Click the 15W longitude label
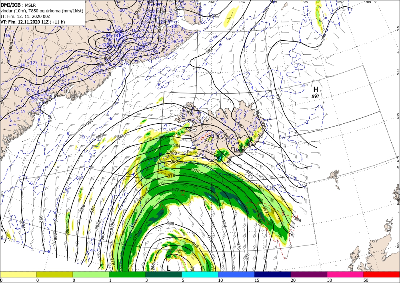The height and width of the screenshot is (283, 400). click(x=242, y=2)
